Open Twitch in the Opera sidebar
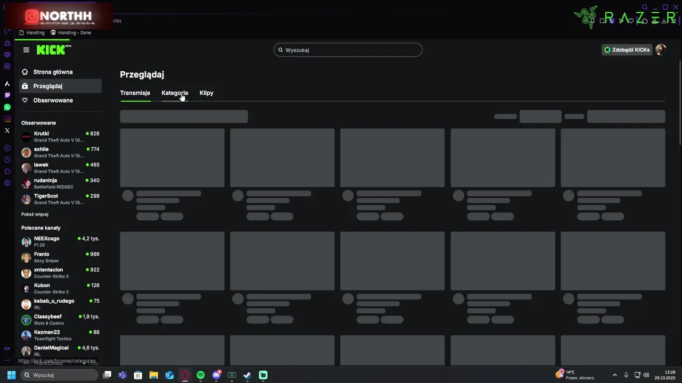Image resolution: width=682 pixels, height=383 pixels. 7,95
